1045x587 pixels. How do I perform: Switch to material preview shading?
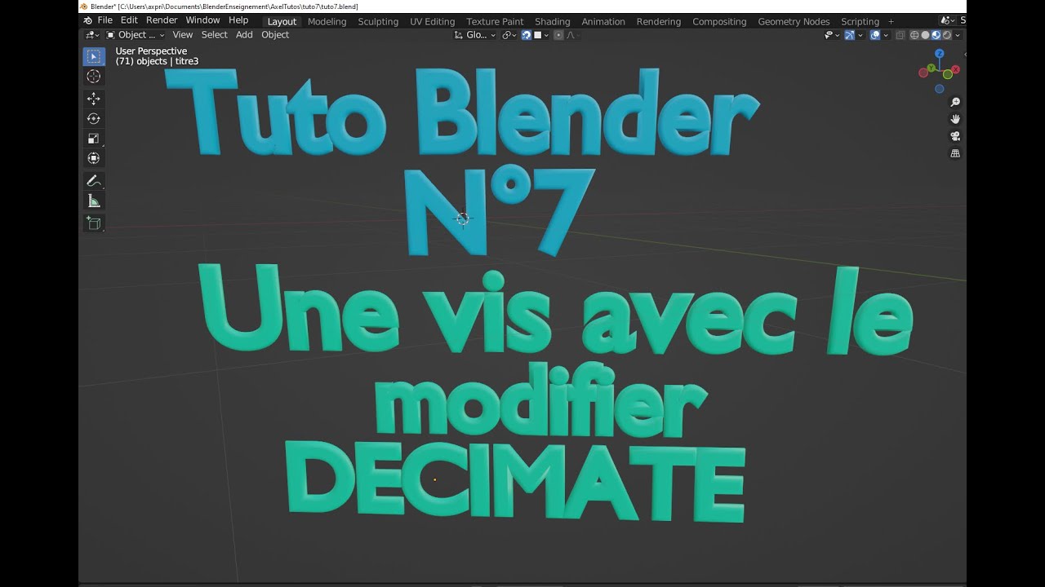(x=936, y=35)
